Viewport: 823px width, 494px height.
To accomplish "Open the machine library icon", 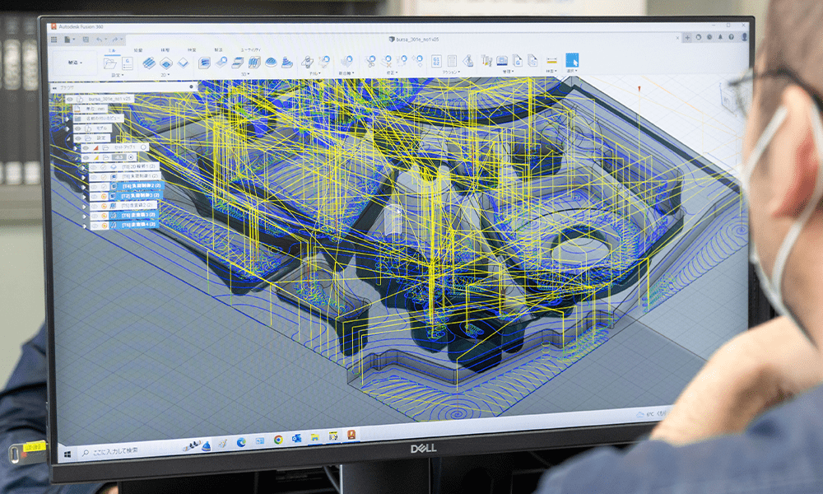I will 502,60.
